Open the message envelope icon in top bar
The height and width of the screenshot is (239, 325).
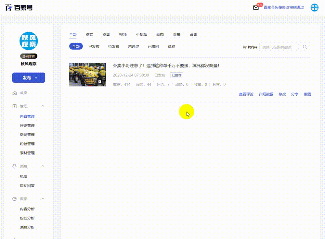pos(255,7)
